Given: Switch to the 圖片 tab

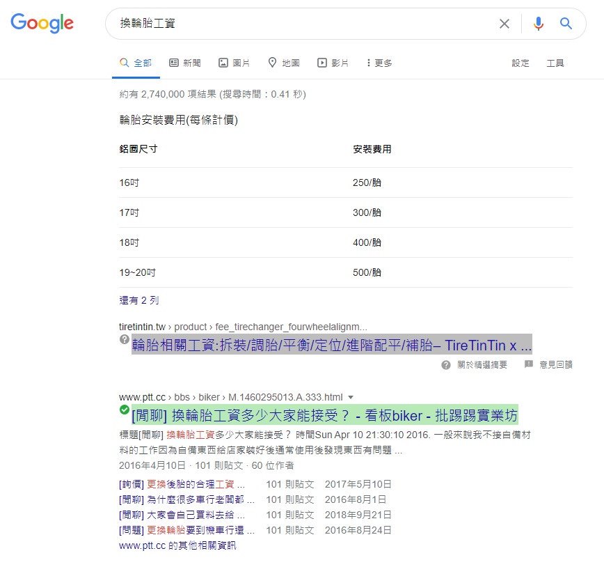Looking at the screenshot, I should tap(235, 63).
